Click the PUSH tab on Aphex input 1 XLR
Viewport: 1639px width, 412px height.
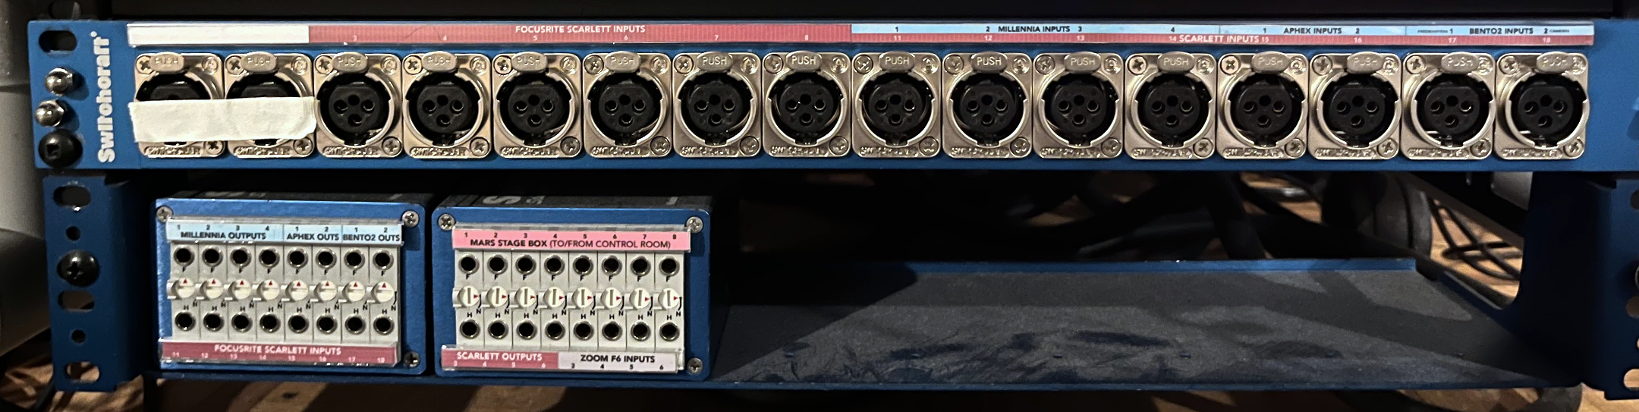click(1270, 61)
